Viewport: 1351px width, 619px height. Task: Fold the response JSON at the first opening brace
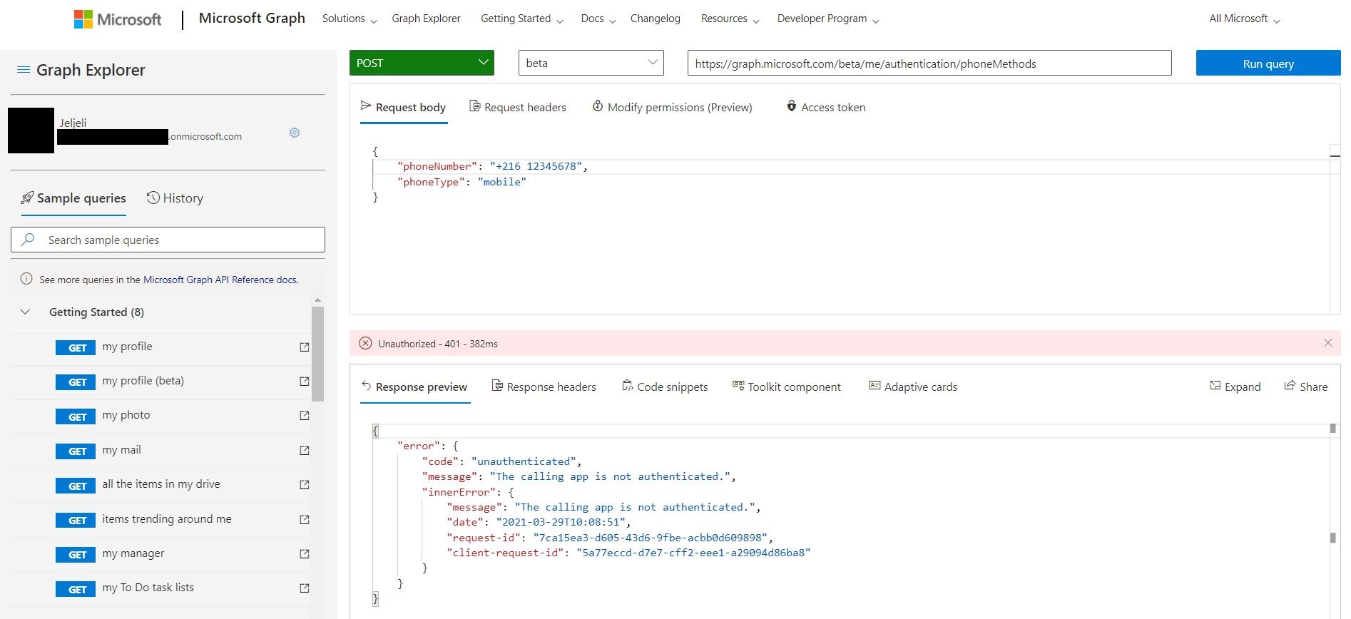coord(375,431)
